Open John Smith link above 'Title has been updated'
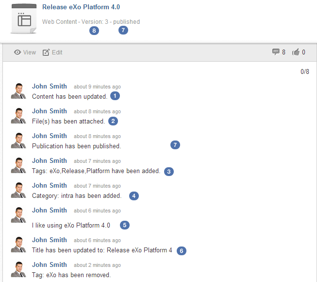 [50, 240]
